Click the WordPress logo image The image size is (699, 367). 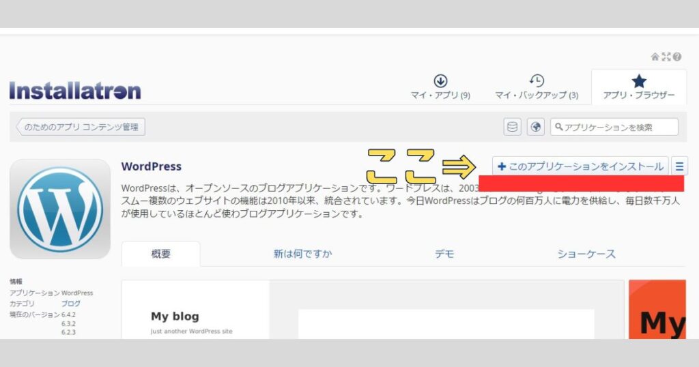(x=60, y=209)
